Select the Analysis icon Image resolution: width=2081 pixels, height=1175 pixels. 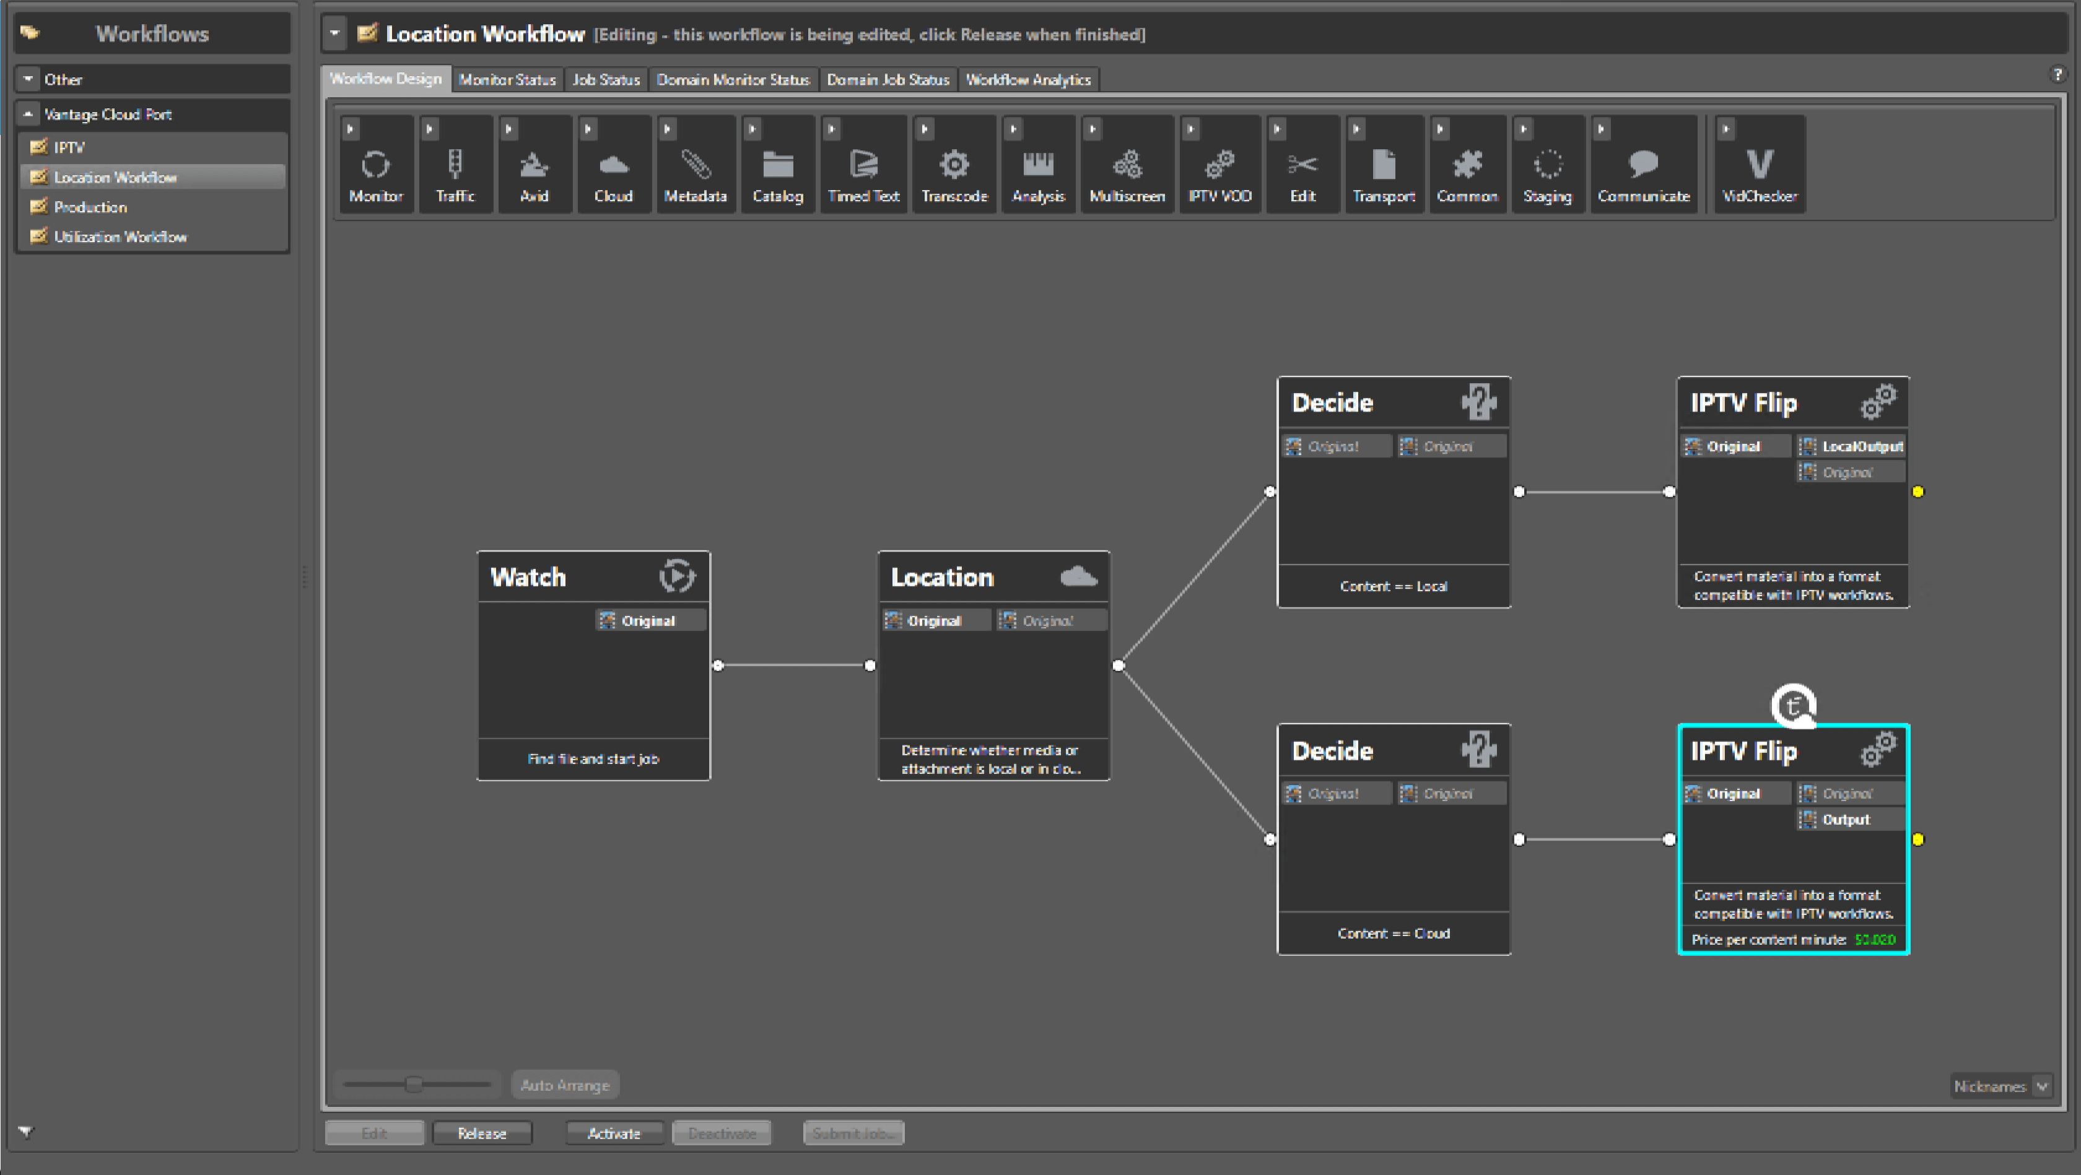click(1038, 165)
